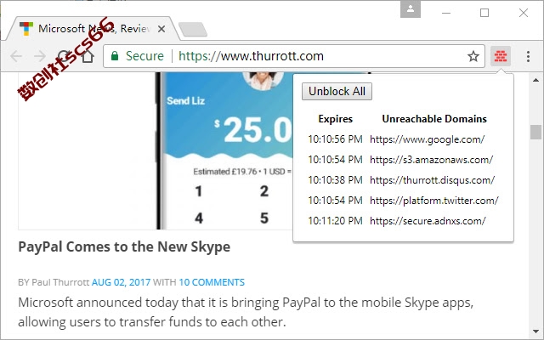Screen dimensions: 544x340
Task: Click the 10:10:56 PM expiry time
Action: click(335, 139)
